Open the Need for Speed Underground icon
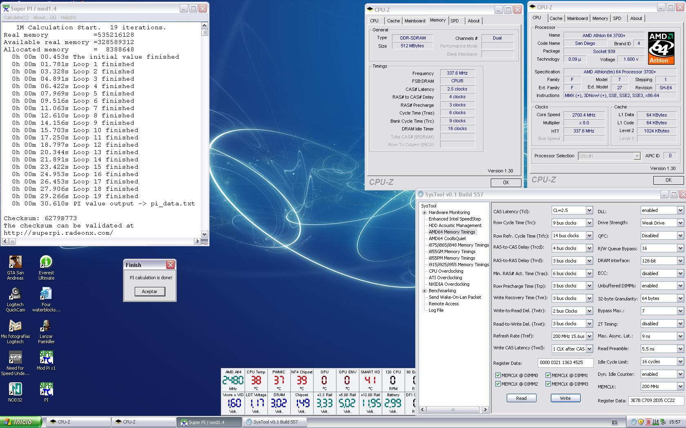This screenshot has width=686, height=428. [x=15, y=358]
